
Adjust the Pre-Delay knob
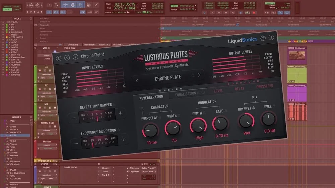(150, 131)
